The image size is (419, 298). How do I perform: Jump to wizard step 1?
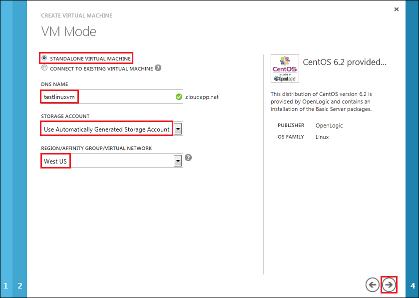(6, 286)
